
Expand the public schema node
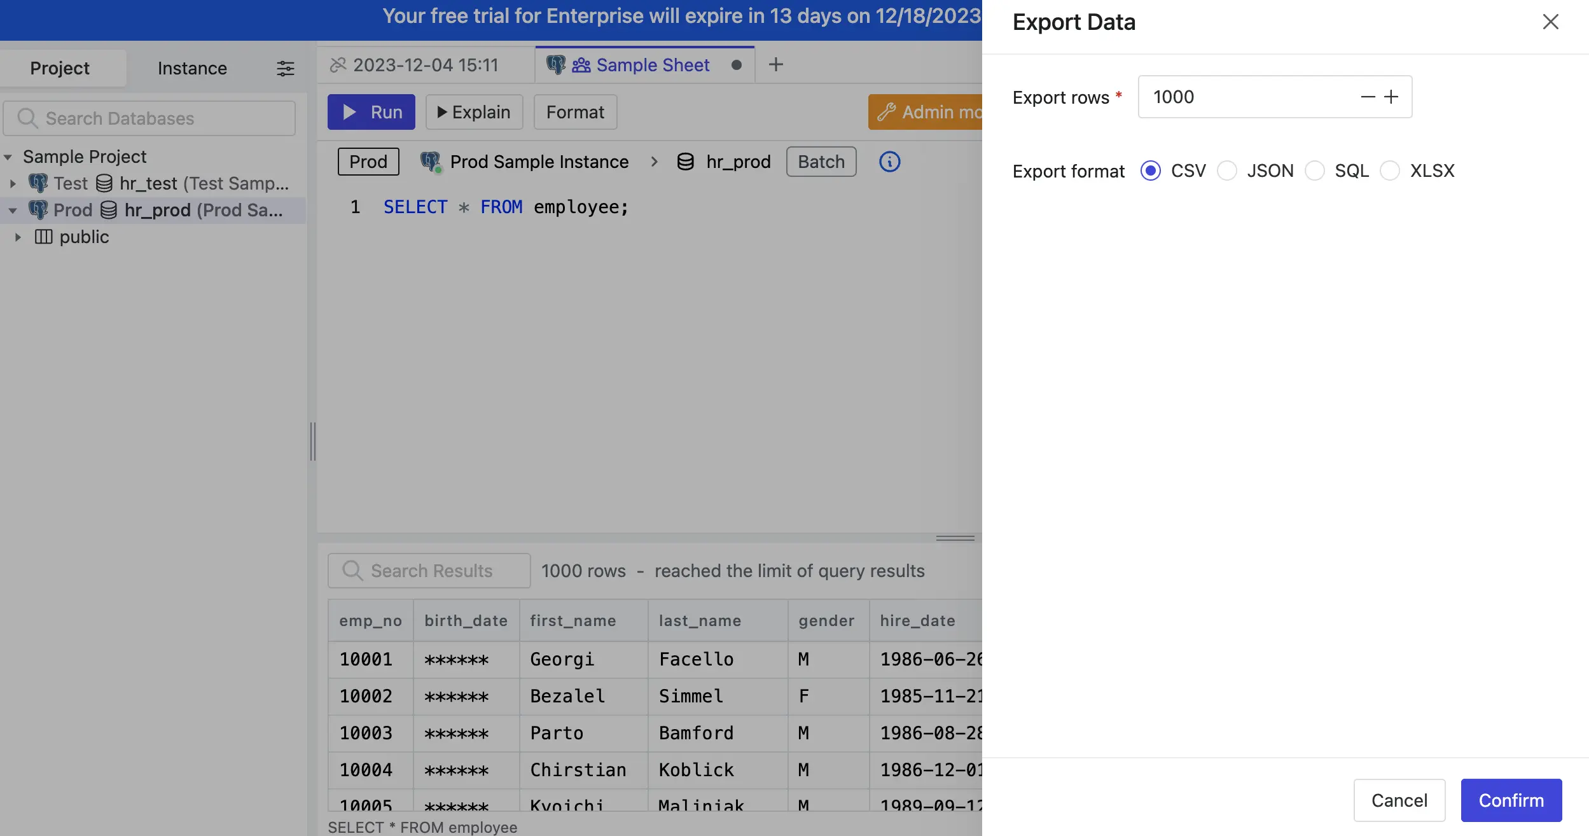(18, 237)
